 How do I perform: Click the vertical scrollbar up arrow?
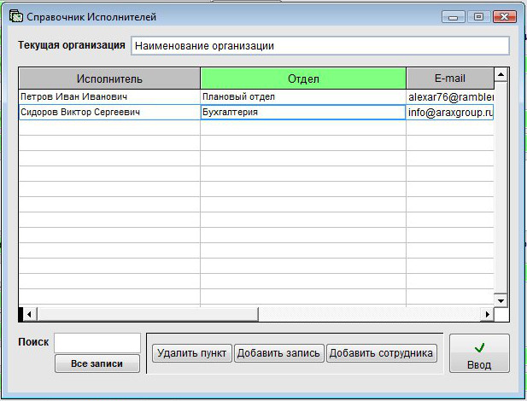[501, 74]
